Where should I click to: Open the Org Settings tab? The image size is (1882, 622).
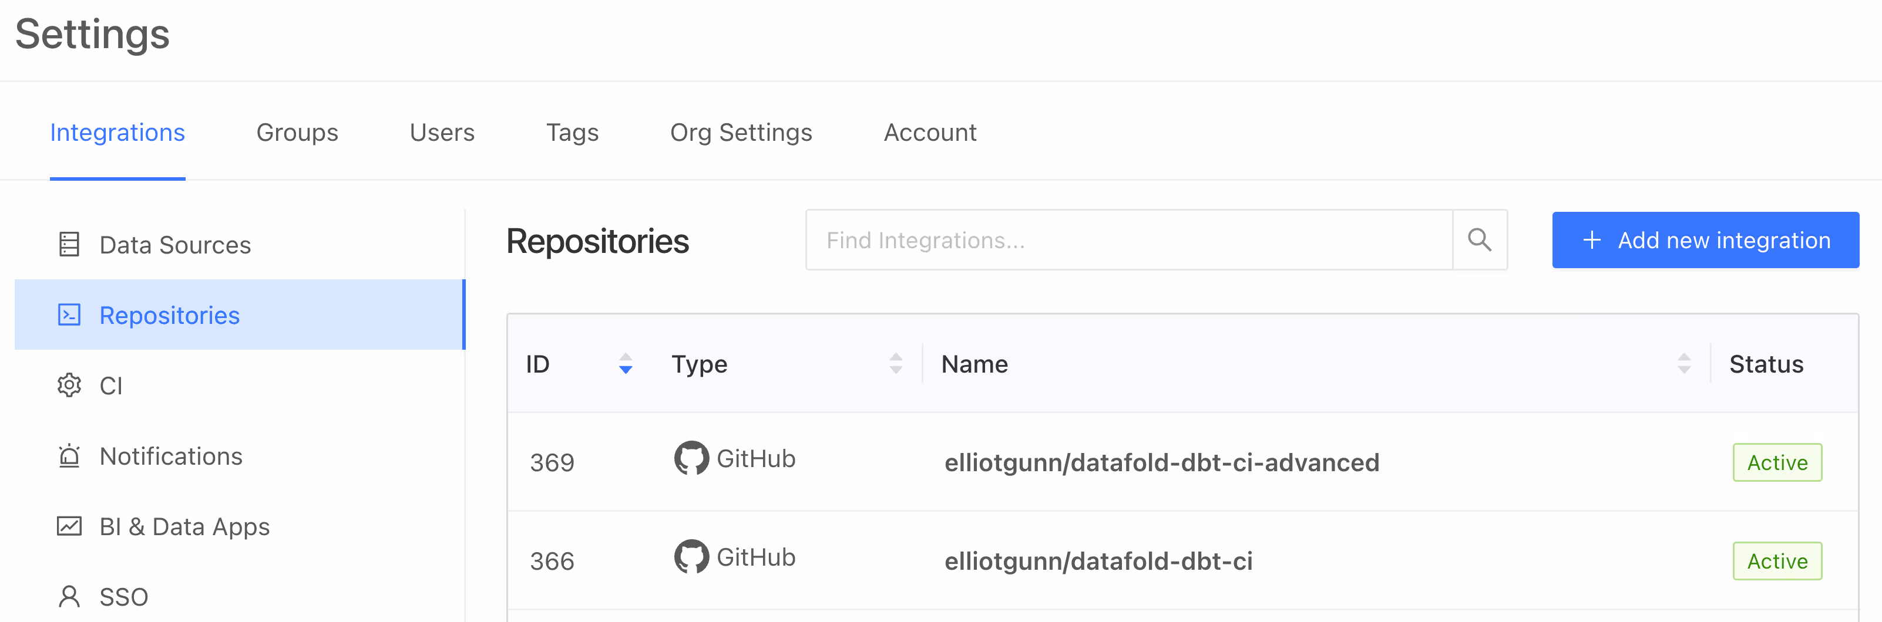coord(741,132)
